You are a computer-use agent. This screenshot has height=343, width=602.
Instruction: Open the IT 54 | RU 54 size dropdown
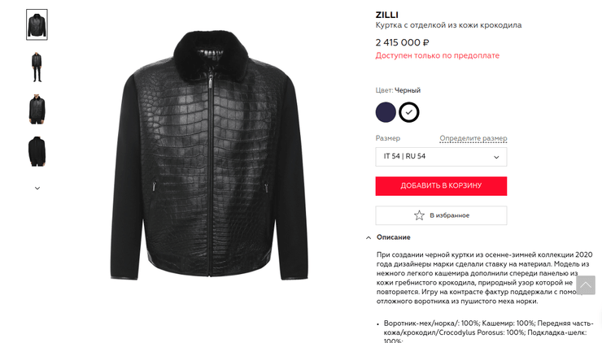tap(441, 157)
